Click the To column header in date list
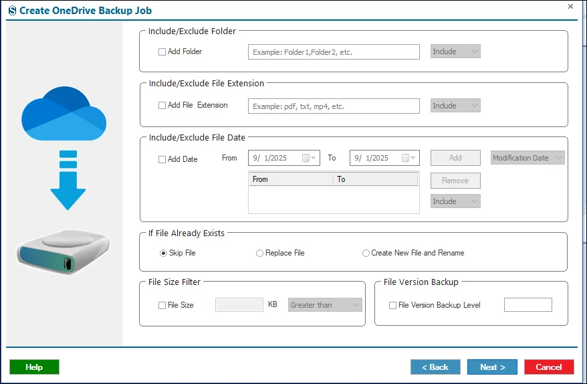 pyautogui.click(x=376, y=179)
